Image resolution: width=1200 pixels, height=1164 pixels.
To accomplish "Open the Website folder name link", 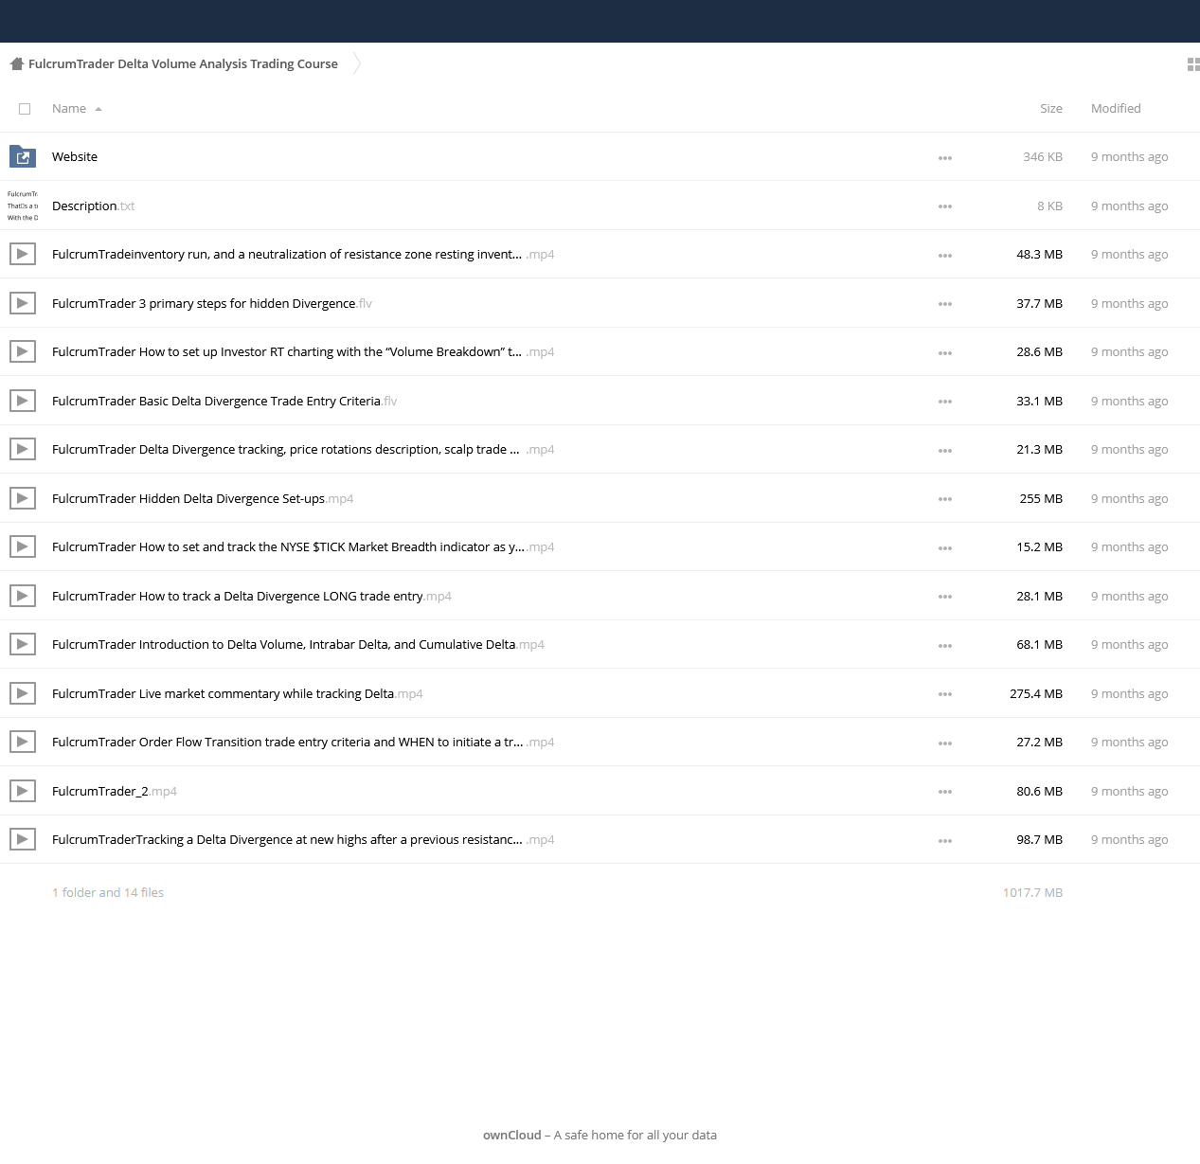I will point(75,157).
